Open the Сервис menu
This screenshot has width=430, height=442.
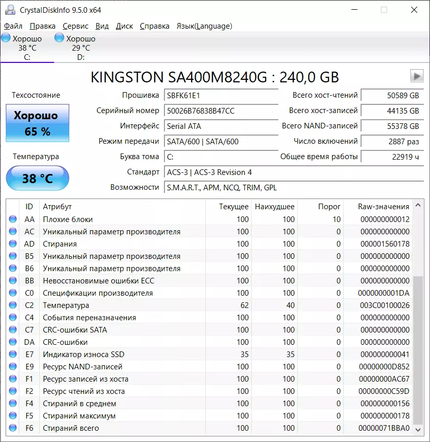tap(76, 26)
